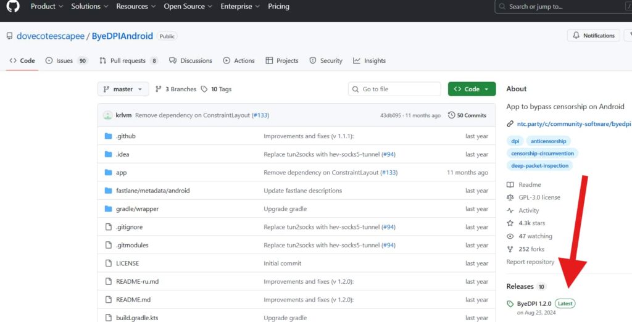Open the latest commit message about ConstraintLayout
Viewport: 632px width, 322px height.
coord(193,115)
